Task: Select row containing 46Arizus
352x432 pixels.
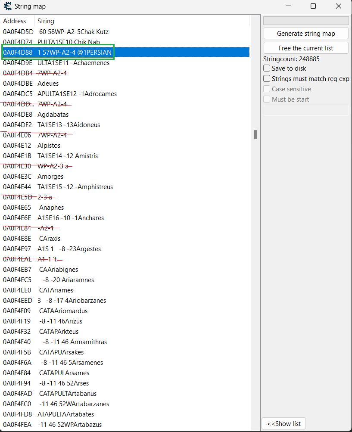Action: point(125,321)
